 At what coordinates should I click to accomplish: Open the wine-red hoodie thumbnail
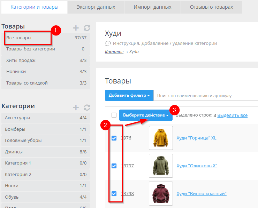coord(161,193)
